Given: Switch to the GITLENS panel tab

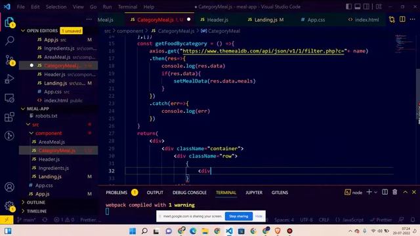Looking at the screenshot, I should tap(280, 192).
